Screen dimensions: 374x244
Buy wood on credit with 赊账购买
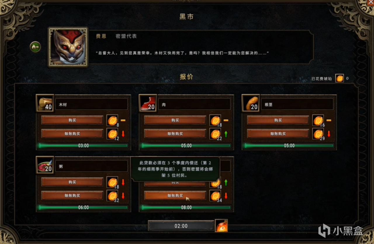[72, 134]
